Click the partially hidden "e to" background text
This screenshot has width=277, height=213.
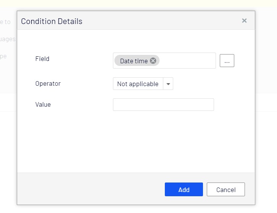click(x=6, y=22)
